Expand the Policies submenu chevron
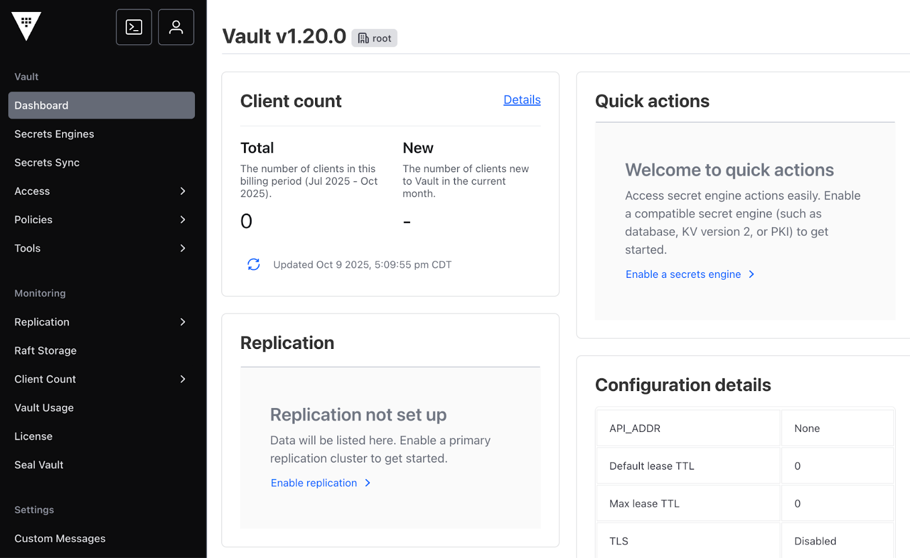Image resolution: width=910 pixels, height=558 pixels. tap(183, 219)
